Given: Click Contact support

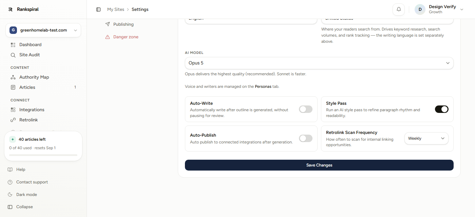Looking at the screenshot, I should coord(32,182).
